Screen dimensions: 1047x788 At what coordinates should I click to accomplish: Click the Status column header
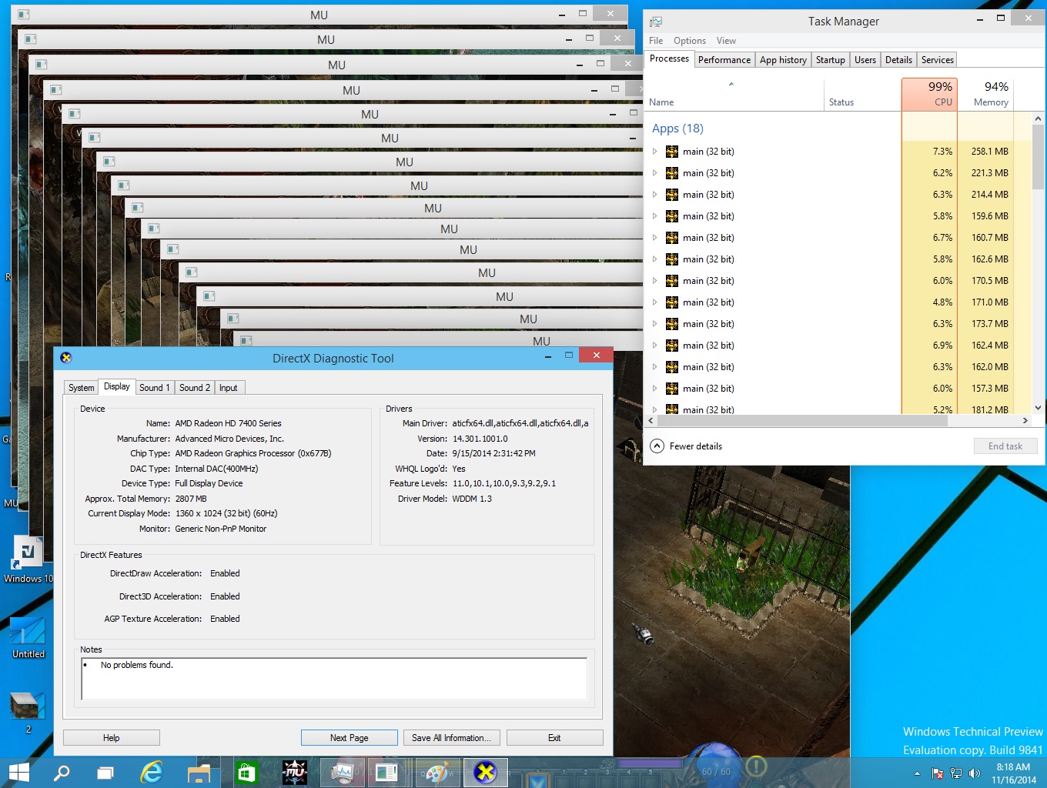coord(862,95)
